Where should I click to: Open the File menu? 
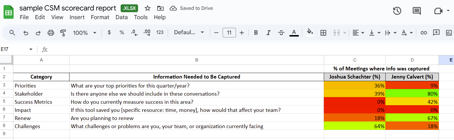coord(24,17)
